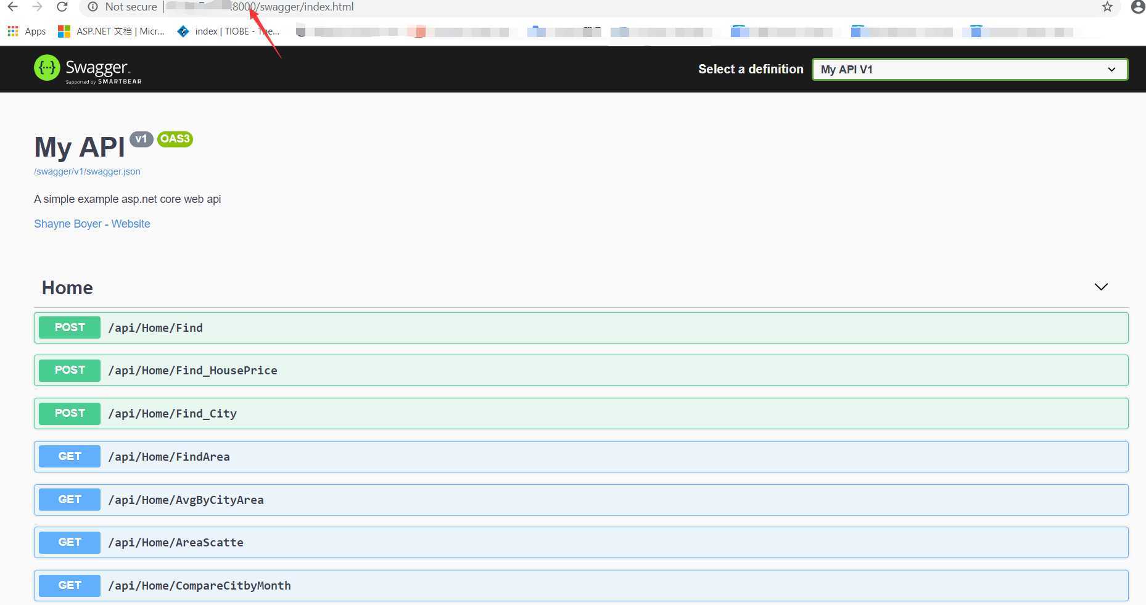Expand POST /api/Home/Find_City operation
This screenshot has width=1146, height=605.
click(581, 413)
